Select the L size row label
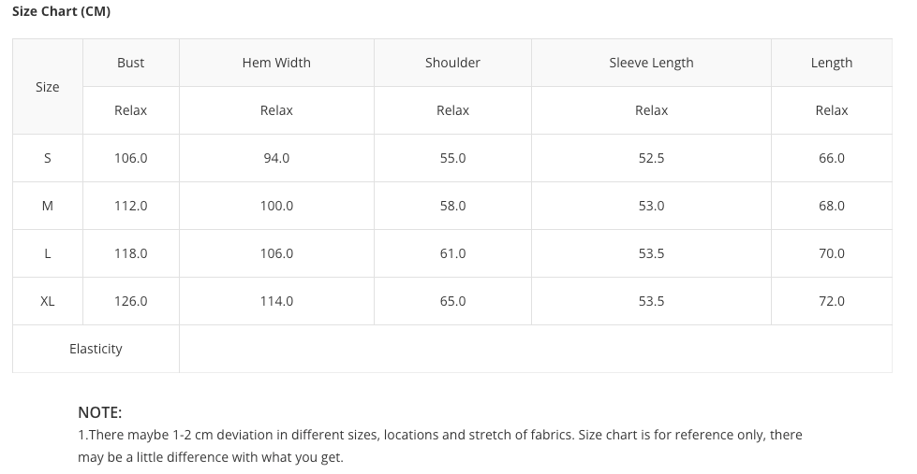This screenshot has height=474, width=917. (x=48, y=253)
